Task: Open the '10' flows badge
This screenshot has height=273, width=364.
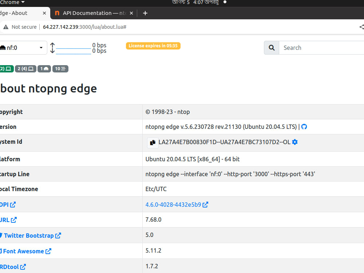Action: (60, 69)
